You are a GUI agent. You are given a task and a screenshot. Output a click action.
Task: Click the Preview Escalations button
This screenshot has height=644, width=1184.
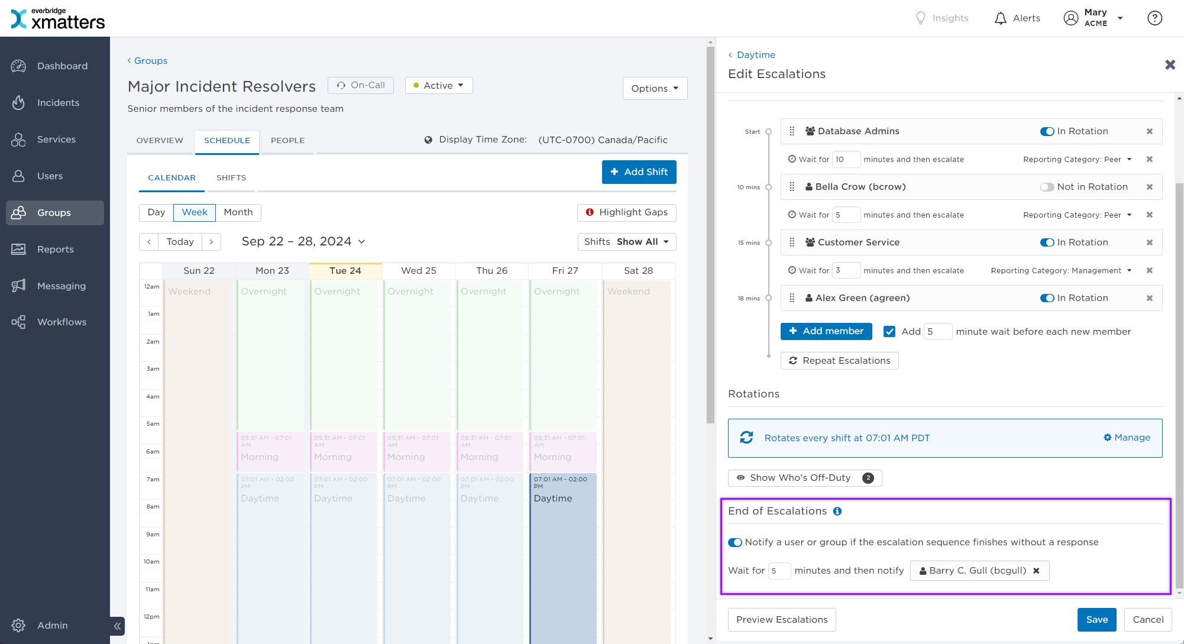pos(781,620)
